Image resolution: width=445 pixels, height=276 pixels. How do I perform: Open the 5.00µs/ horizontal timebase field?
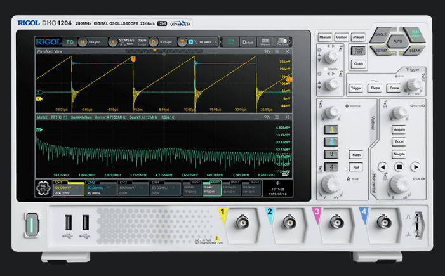coord(97,42)
